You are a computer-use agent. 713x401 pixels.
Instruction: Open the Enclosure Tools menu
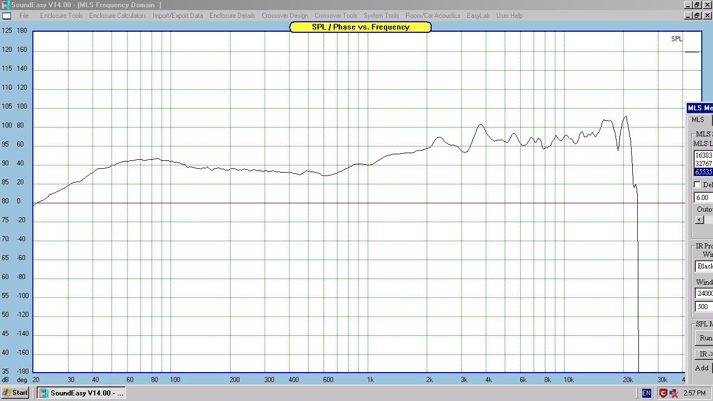pyautogui.click(x=61, y=16)
